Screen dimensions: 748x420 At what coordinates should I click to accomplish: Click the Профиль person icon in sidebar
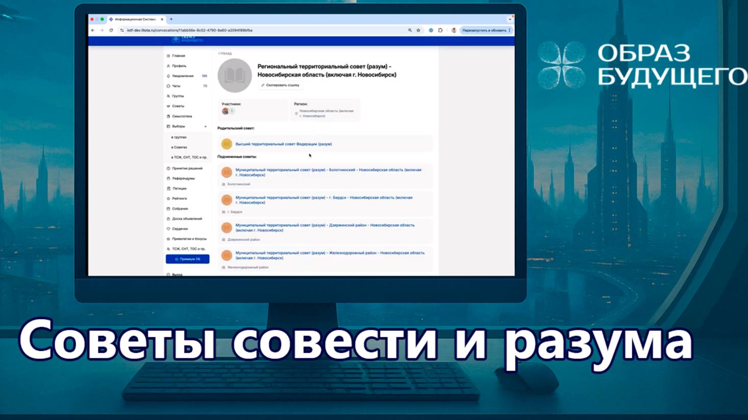pos(168,66)
